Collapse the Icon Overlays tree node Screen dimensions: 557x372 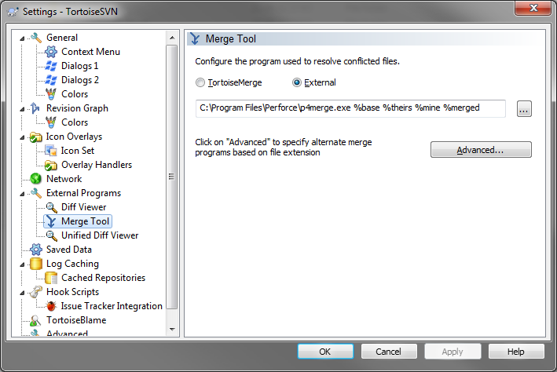22,137
